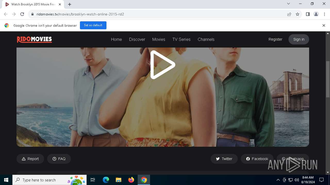
Task: Share the movie on Whatsapp
Action: tap(293, 159)
